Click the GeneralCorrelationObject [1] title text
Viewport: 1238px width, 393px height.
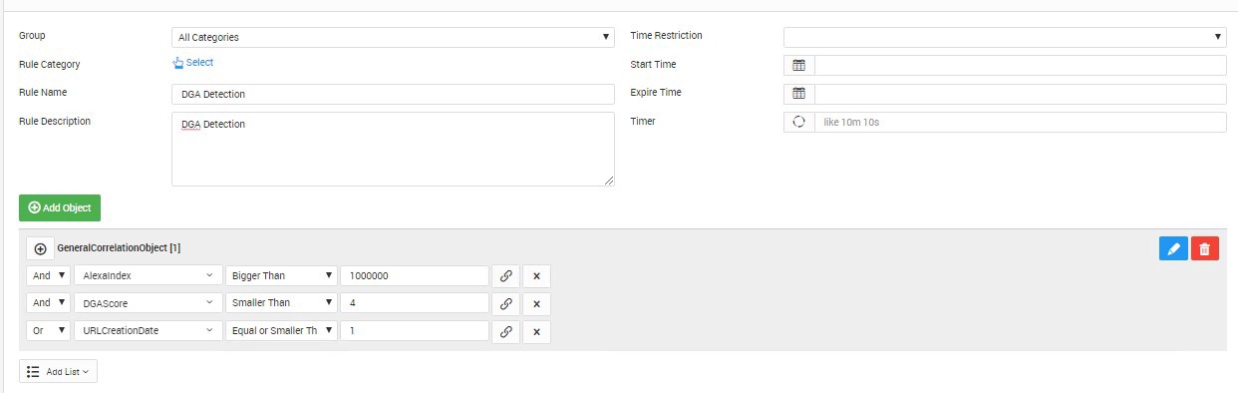click(x=119, y=247)
